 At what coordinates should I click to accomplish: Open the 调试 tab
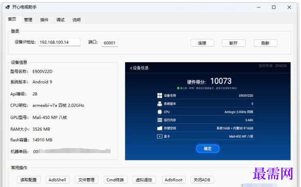click(x=60, y=20)
